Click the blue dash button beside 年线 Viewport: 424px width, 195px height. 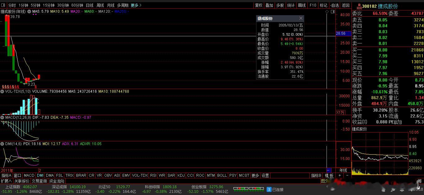(x=329, y=170)
